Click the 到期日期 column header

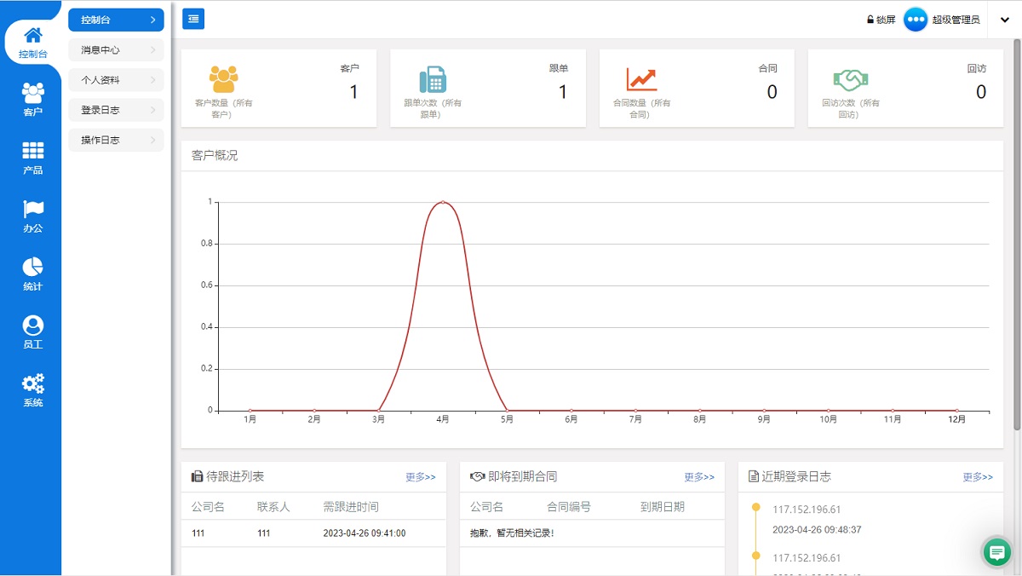point(663,506)
